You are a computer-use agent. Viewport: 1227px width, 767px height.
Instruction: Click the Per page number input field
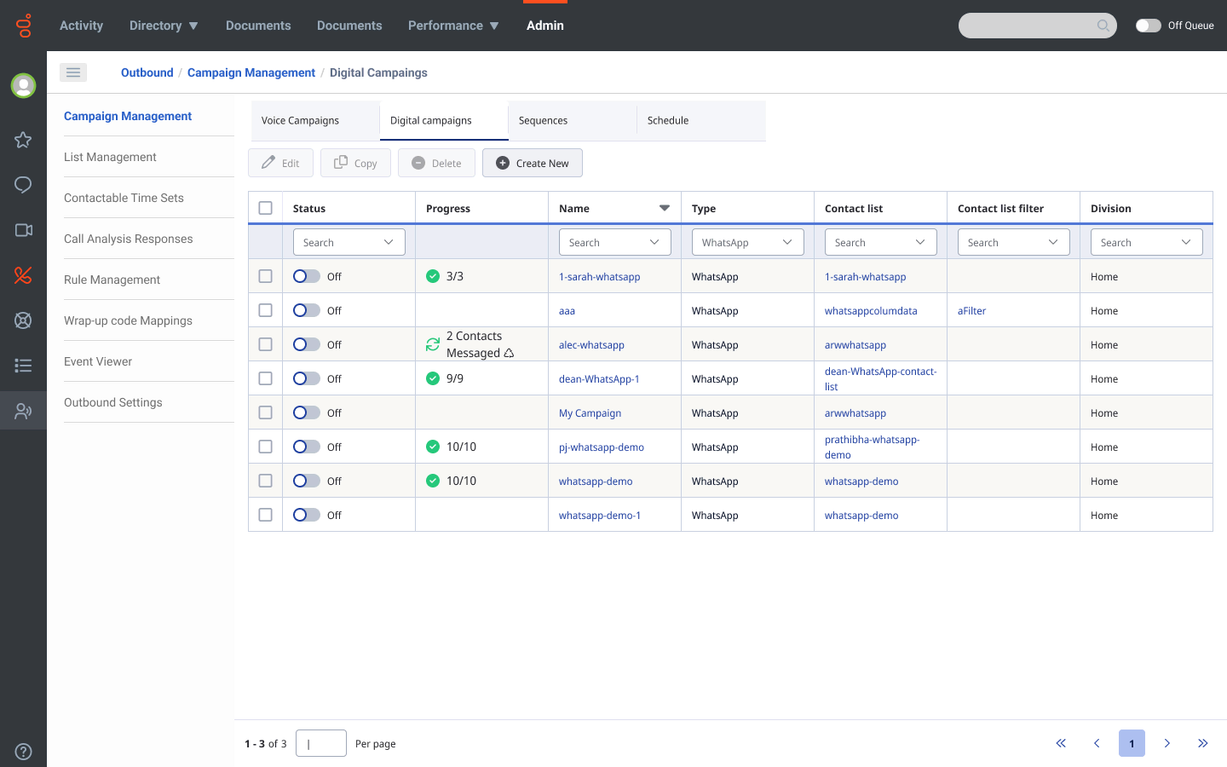pos(321,743)
